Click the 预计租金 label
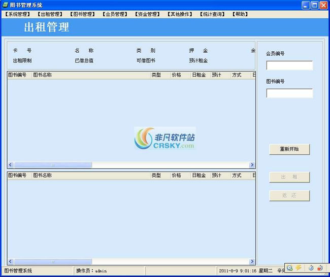 point(198,60)
